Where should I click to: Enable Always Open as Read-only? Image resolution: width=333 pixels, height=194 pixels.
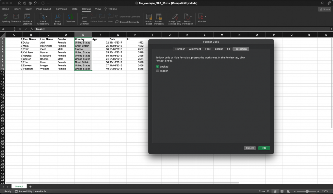pos(175,18)
